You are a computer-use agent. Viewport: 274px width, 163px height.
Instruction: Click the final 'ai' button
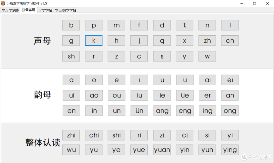pos(208,80)
